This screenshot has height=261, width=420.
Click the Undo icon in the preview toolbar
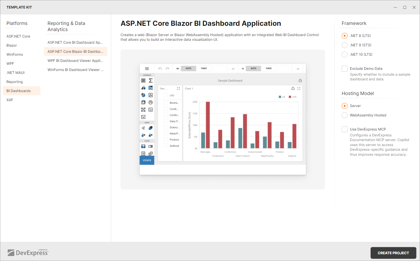click(x=159, y=68)
